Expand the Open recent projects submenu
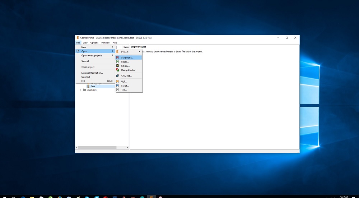359x198 pixels. coord(95,55)
